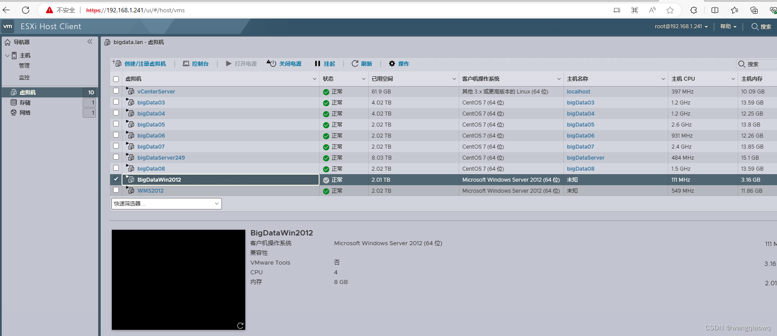
Task: Check the bigData04 row checkbox
Action: point(116,113)
